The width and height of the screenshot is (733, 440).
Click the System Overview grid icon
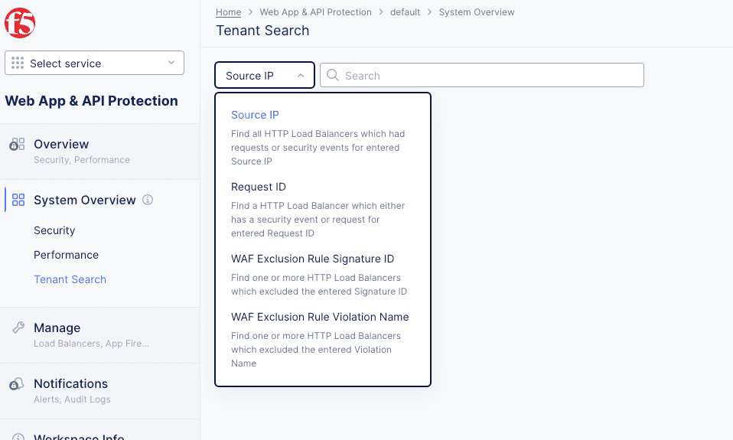coord(18,200)
